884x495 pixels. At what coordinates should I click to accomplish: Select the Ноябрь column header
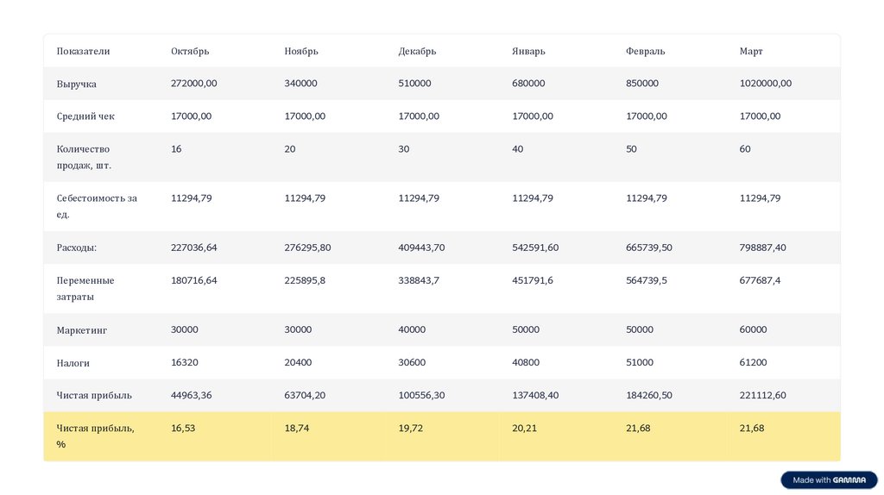pyautogui.click(x=301, y=51)
